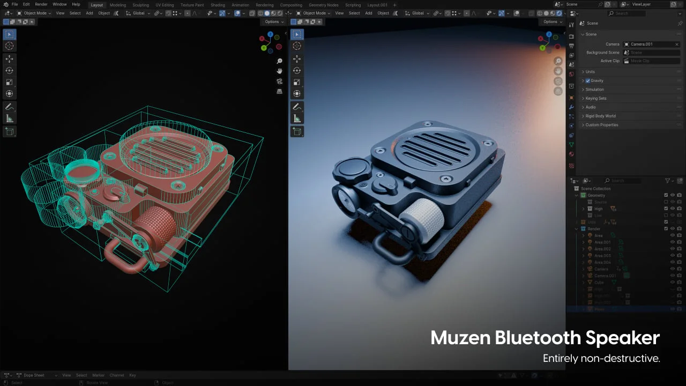The height and width of the screenshot is (386, 686).
Task: Open the Object Mode dropdown
Action: pyautogui.click(x=35, y=13)
